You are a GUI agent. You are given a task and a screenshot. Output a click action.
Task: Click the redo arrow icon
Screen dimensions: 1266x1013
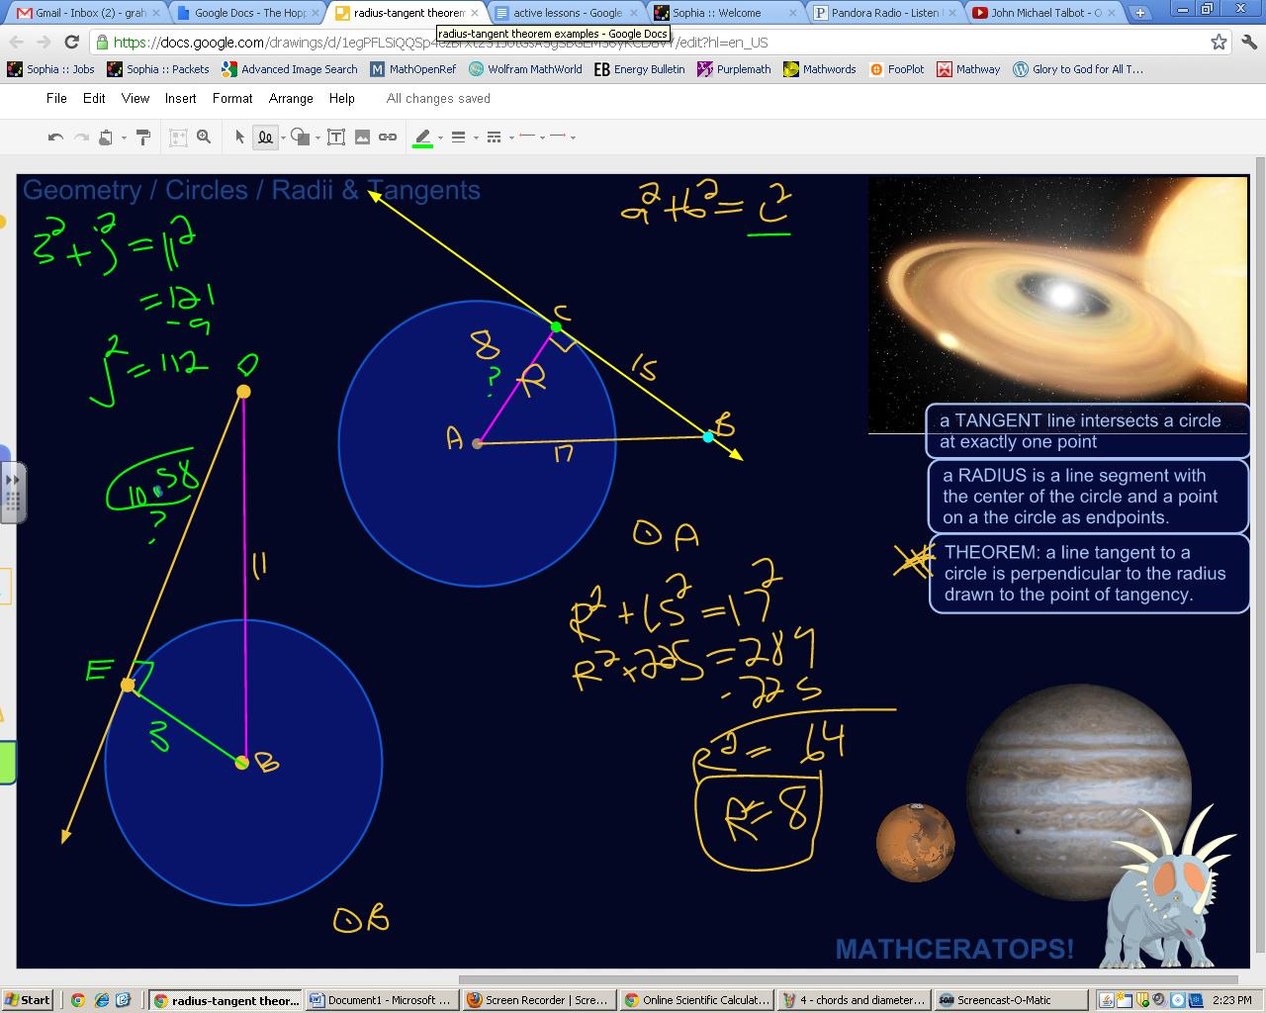point(81,138)
